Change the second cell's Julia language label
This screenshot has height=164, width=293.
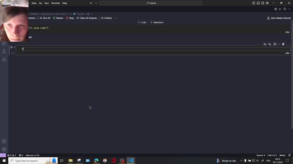click(x=287, y=53)
